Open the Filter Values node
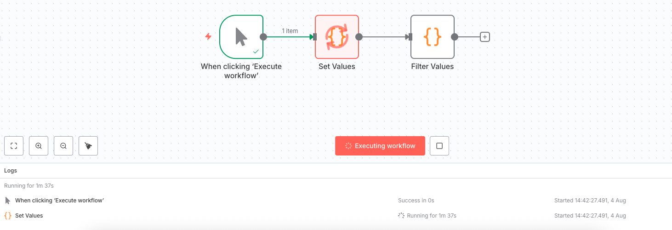The height and width of the screenshot is (230, 672). (432, 37)
